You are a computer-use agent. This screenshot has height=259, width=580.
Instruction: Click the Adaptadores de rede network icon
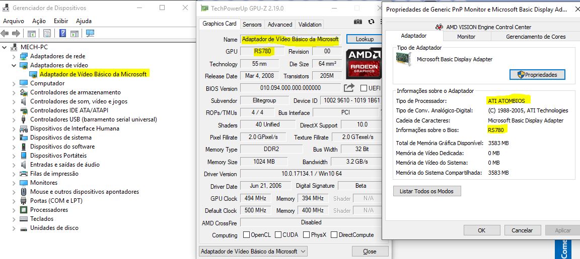(24, 56)
